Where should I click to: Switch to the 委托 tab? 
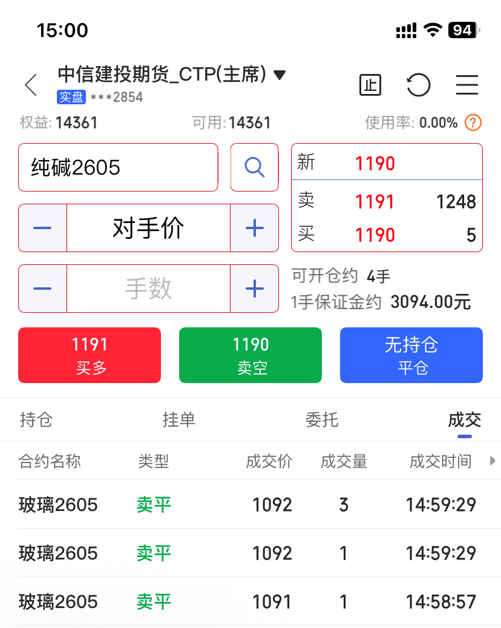[x=322, y=419]
